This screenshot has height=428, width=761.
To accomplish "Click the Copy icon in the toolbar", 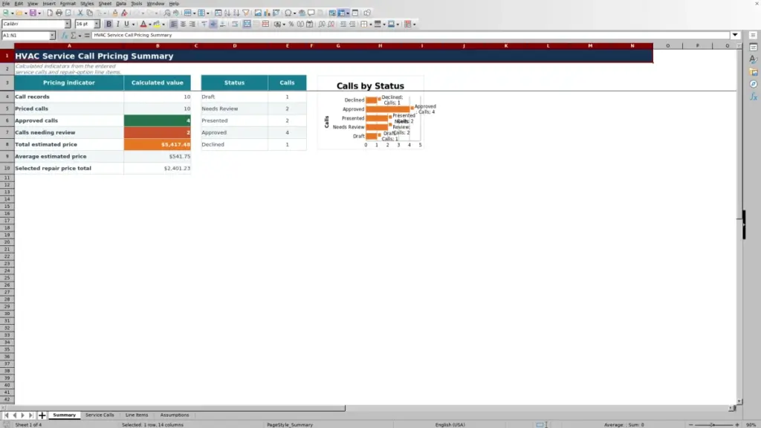I will (89, 13).
